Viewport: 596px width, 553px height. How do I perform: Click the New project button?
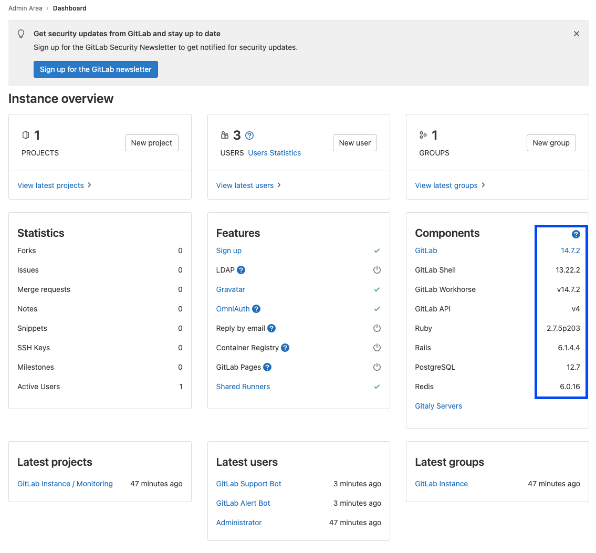(x=152, y=143)
